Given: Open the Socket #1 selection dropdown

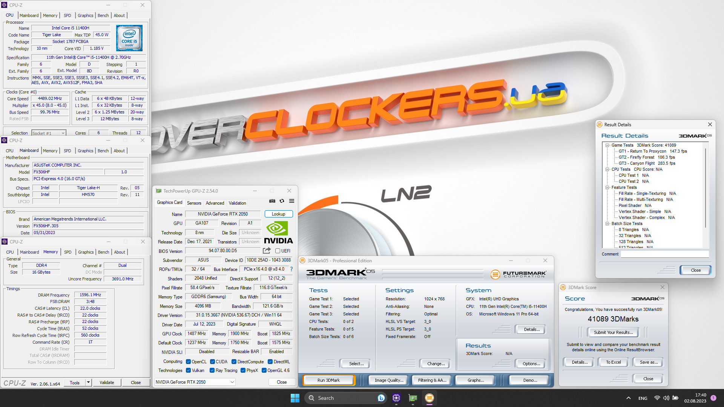Looking at the screenshot, I should [x=49, y=133].
